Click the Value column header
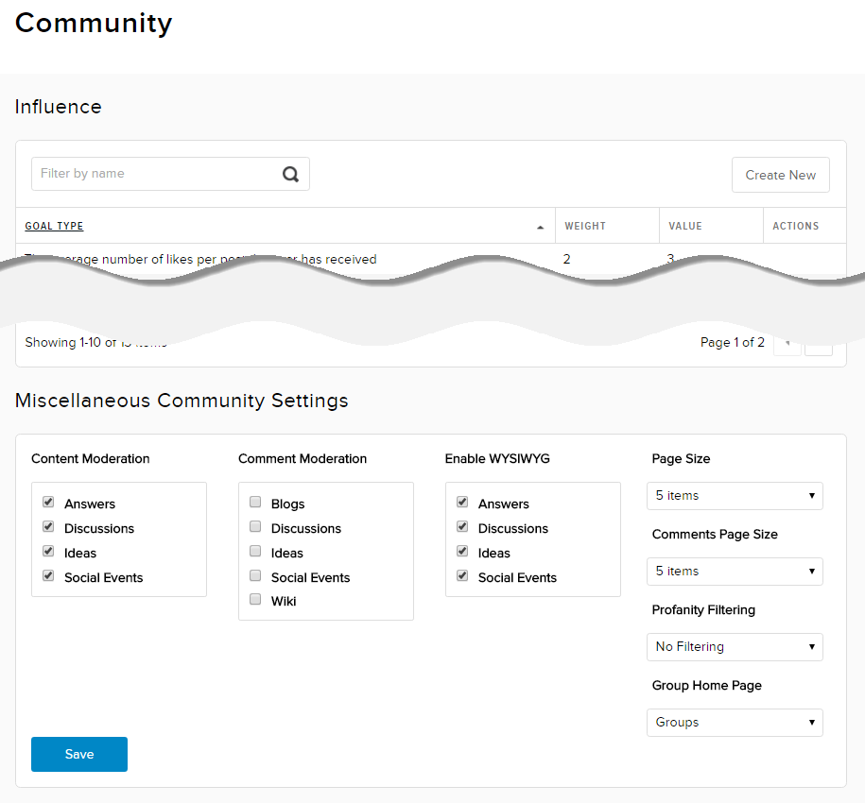Image resolution: width=865 pixels, height=803 pixels. click(685, 227)
